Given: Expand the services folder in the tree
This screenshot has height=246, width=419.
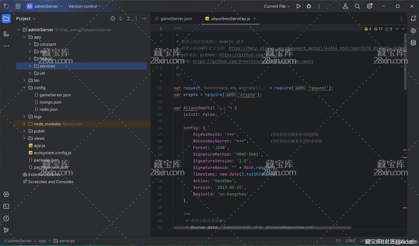Looking at the screenshot, I should click(30, 66).
